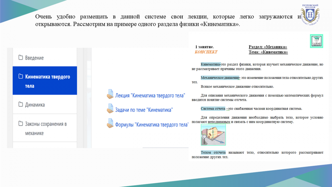Click the building illustration in the document
The image size is (332, 187).
[x=213, y=135]
